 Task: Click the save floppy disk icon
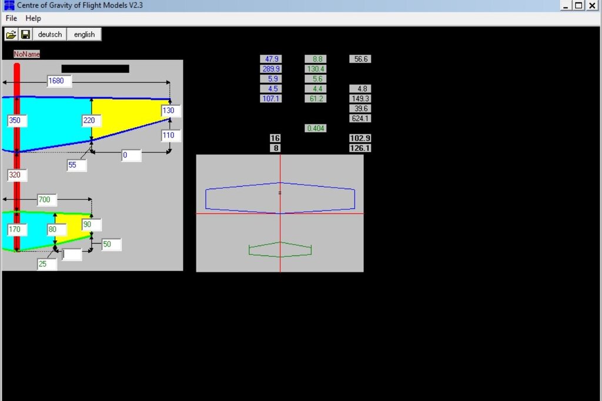click(25, 35)
